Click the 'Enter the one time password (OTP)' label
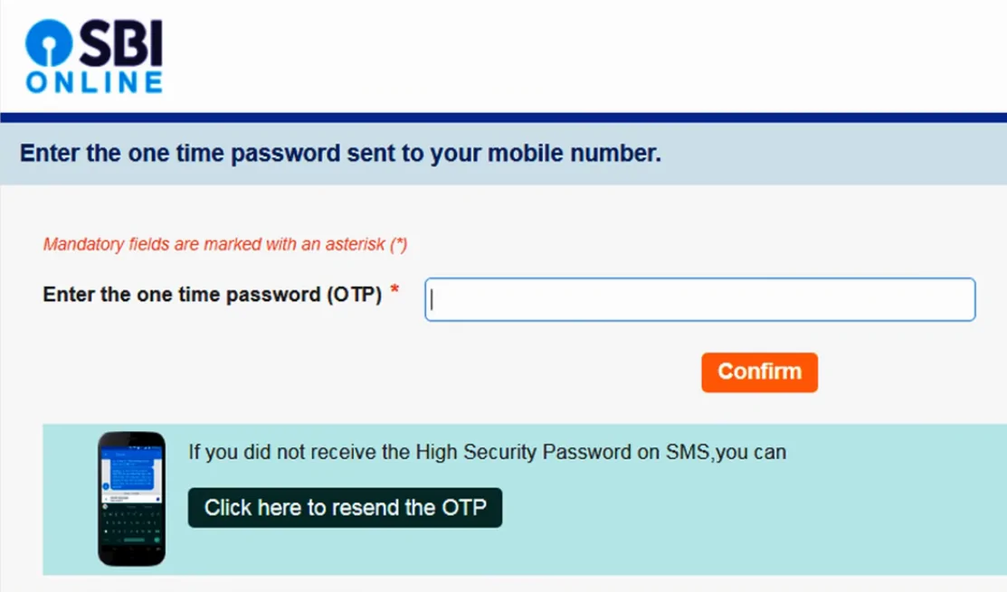The width and height of the screenshot is (1007, 592). pyautogui.click(x=213, y=294)
